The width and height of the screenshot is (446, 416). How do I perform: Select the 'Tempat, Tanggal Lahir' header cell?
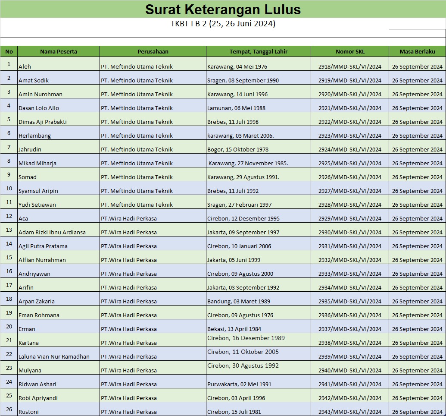258,52
